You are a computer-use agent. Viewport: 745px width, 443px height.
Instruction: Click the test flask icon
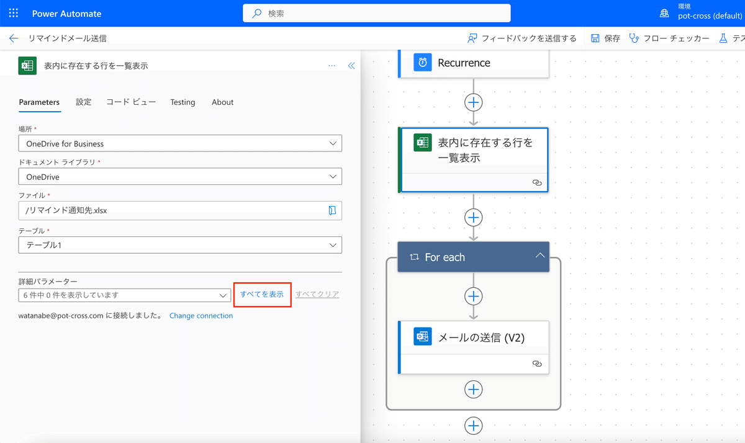tap(723, 38)
